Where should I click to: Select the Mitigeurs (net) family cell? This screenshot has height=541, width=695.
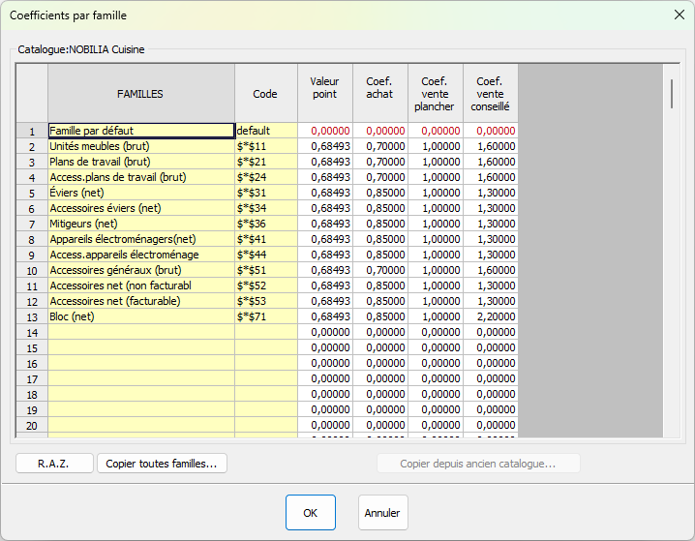(x=140, y=224)
